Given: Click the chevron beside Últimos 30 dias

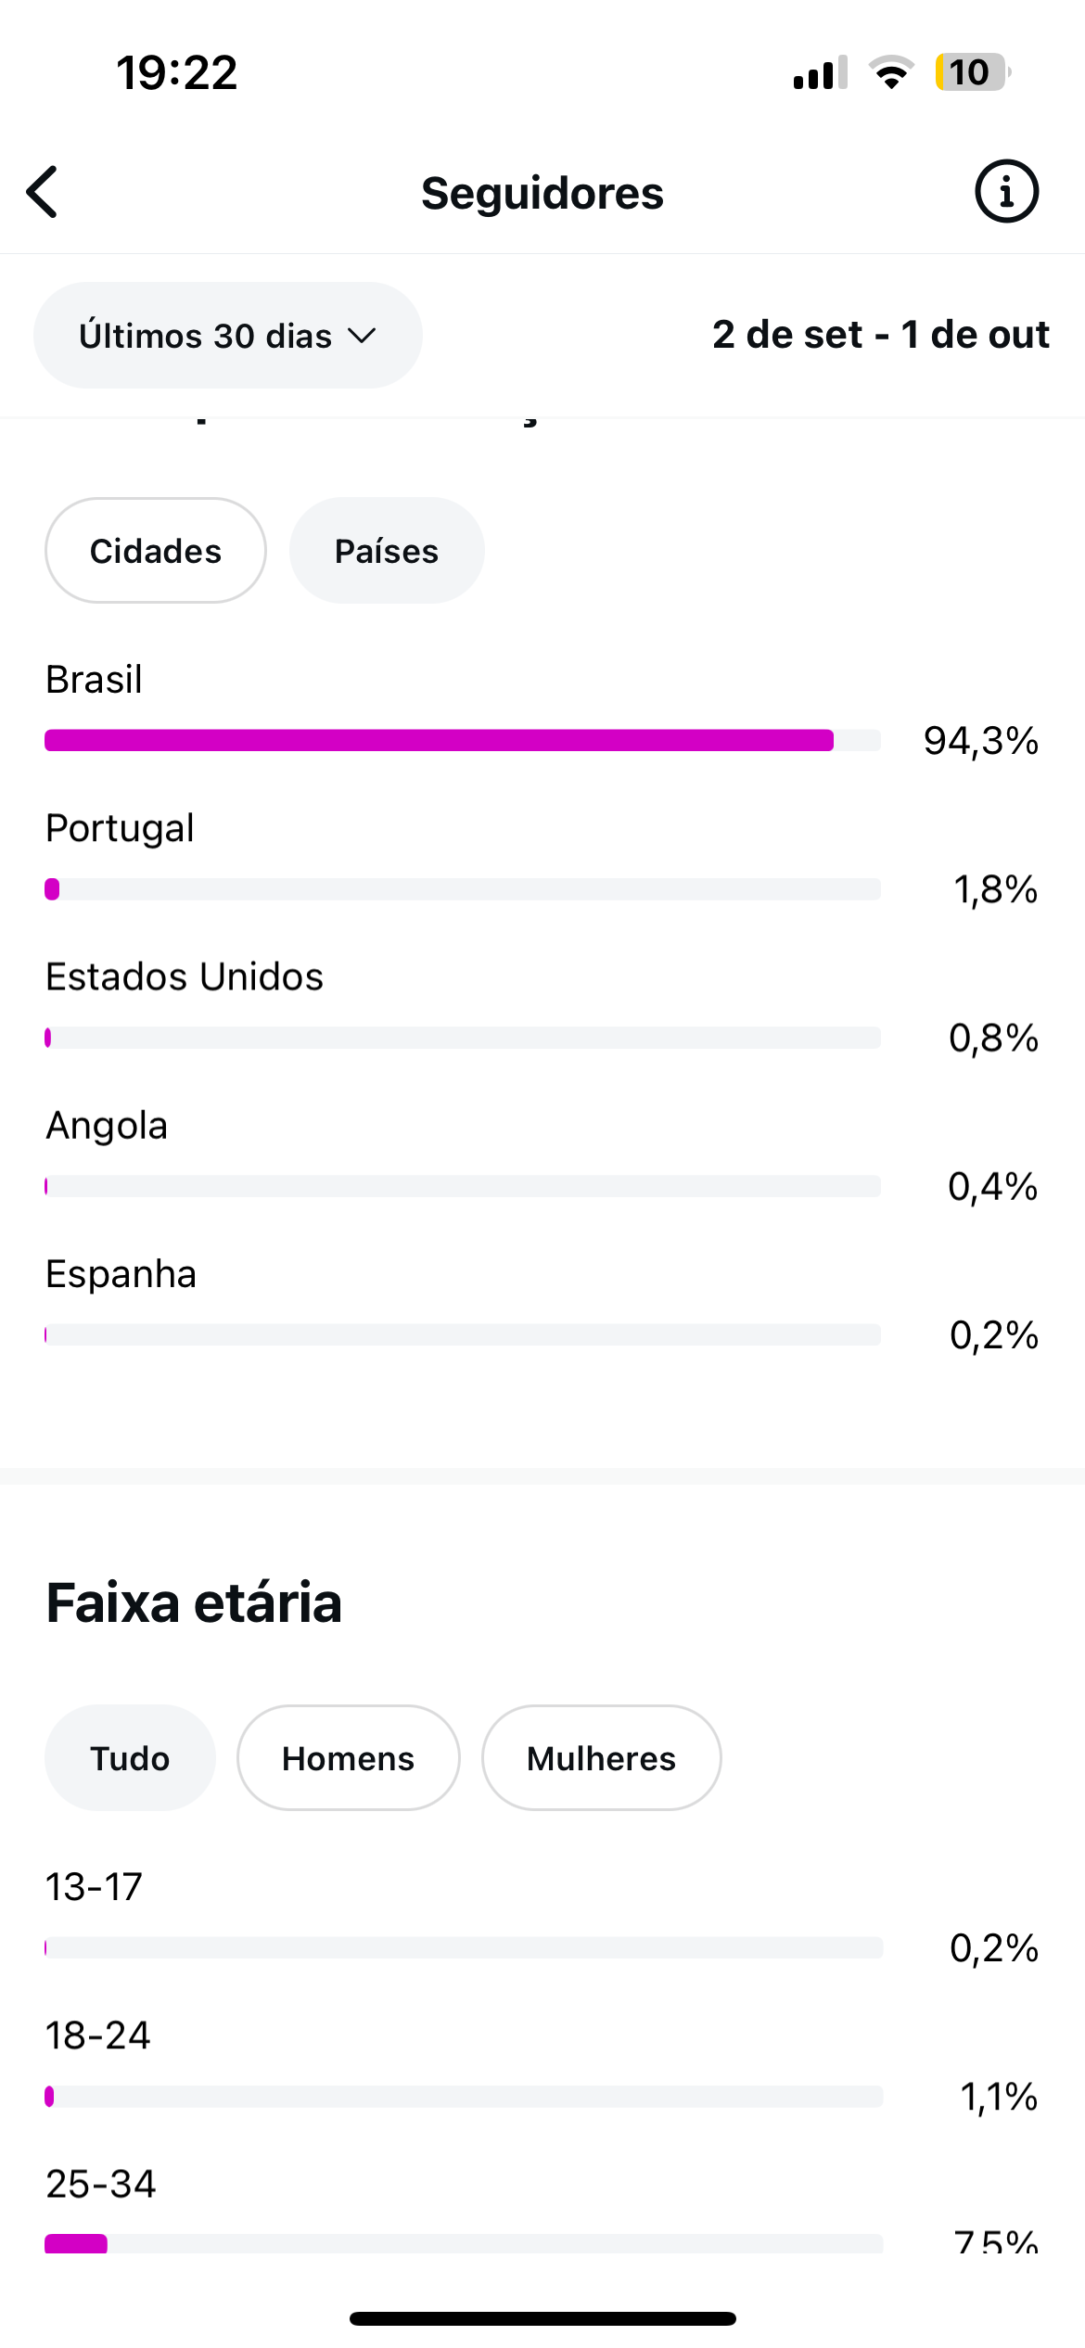Looking at the screenshot, I should tap(362, 336).
